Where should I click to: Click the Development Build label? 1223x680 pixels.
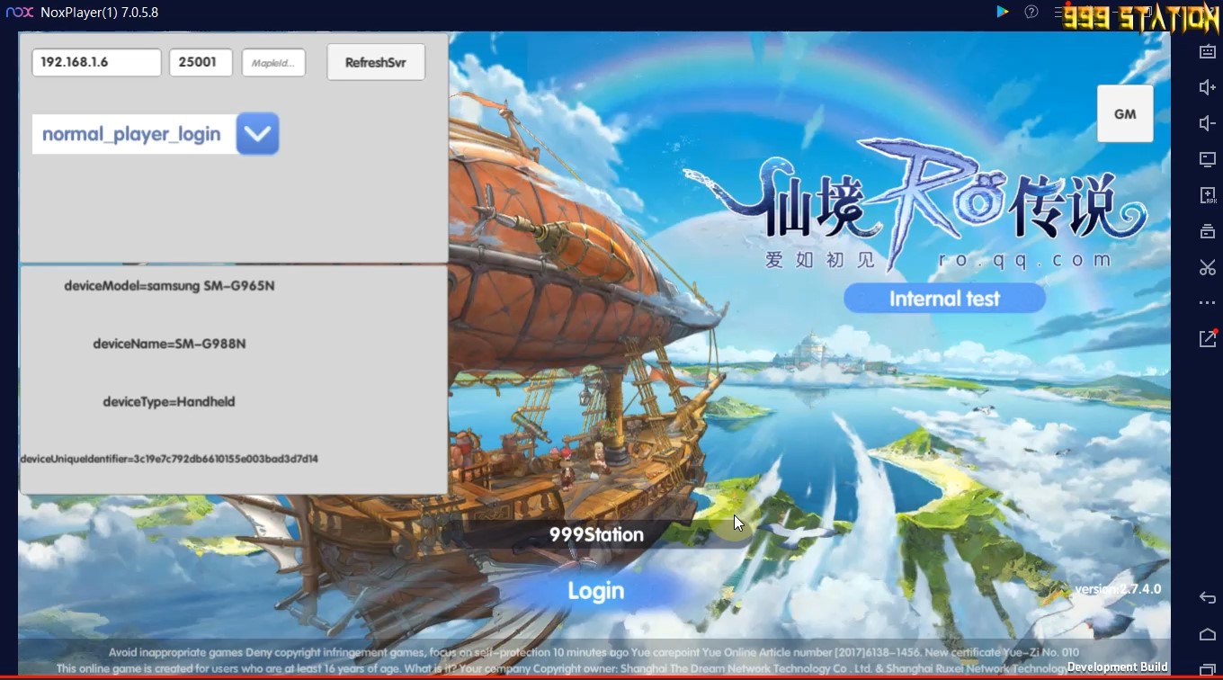point(1117,667)
